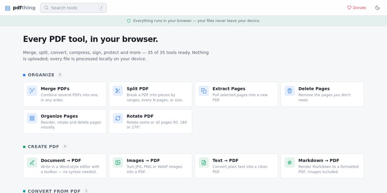The height and width of the screenshot is (193, 387).
Task: Click the Split PDF scissors icon
Action: tap(118, 91)
